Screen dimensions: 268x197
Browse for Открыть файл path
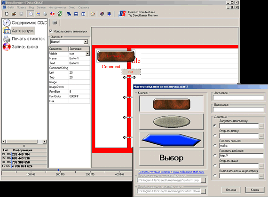point(261,165)
